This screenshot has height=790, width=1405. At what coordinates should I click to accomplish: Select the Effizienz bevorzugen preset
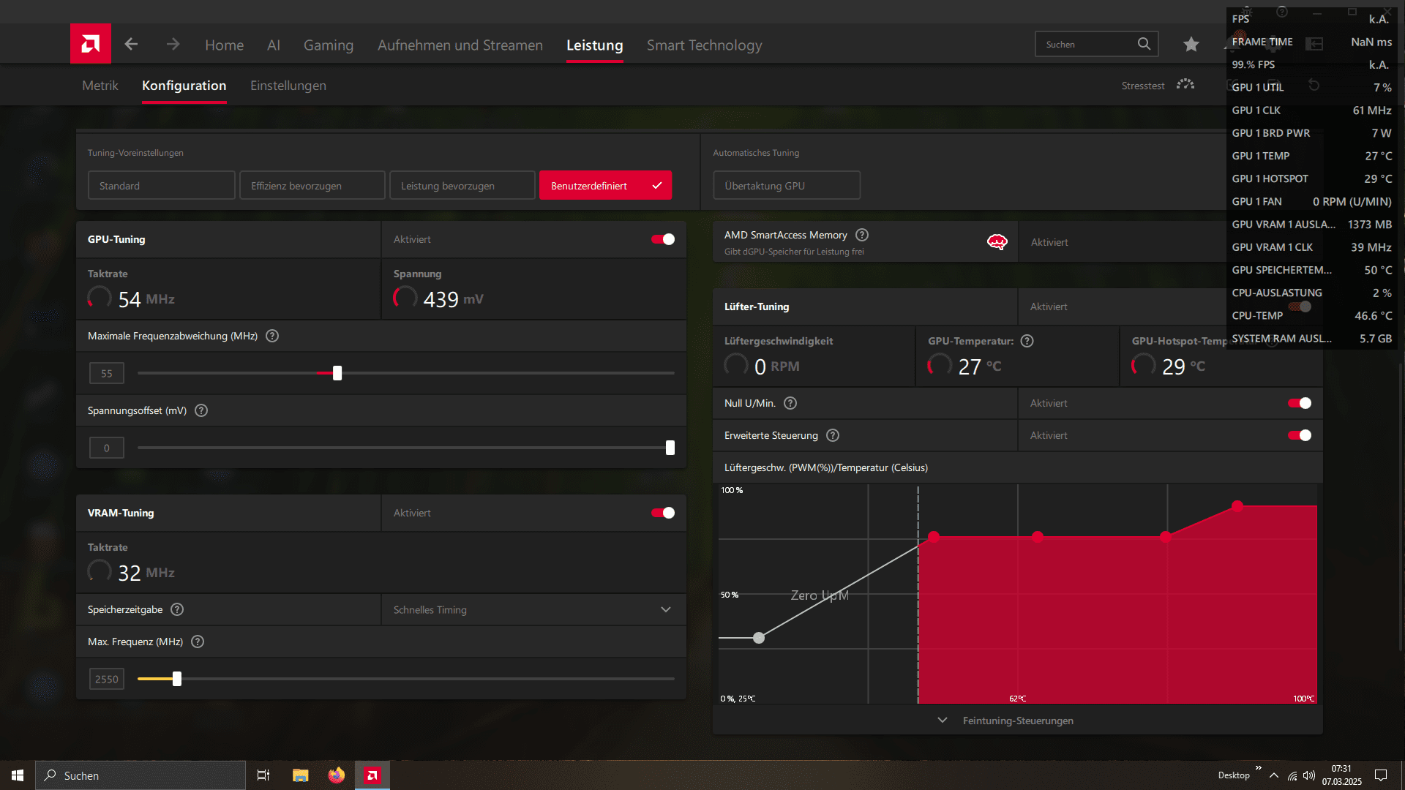click(312, 186)
